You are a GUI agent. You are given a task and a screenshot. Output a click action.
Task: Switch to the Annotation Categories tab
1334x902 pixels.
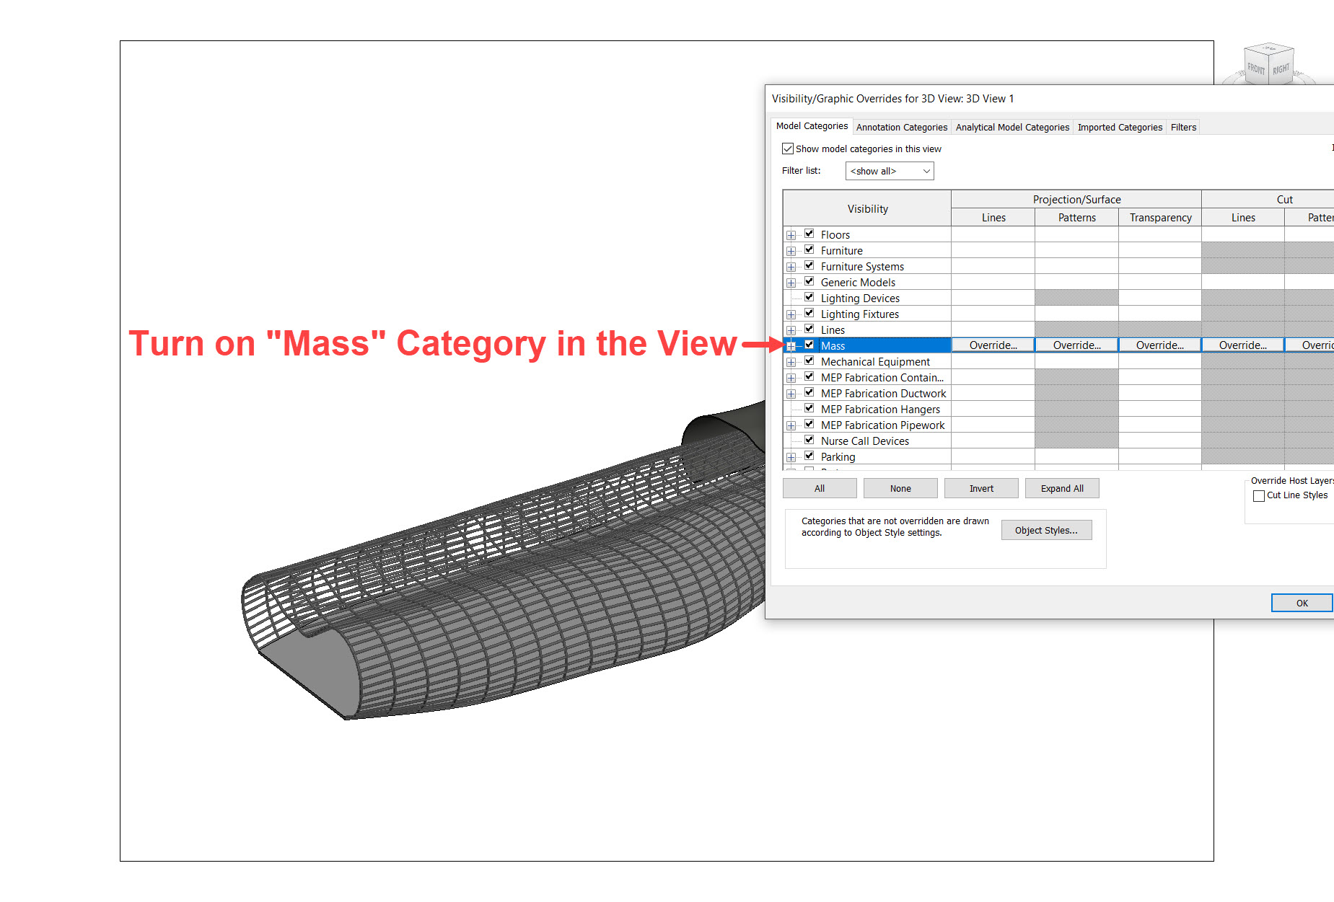[901, 127]
